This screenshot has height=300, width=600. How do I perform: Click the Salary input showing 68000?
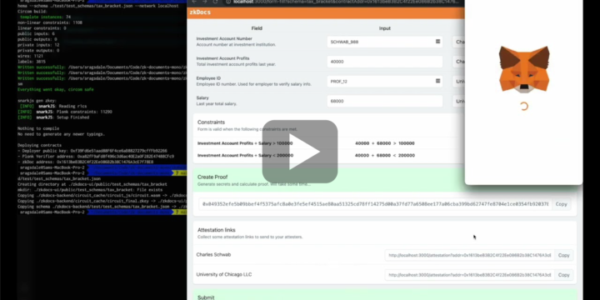pyautogui.click(x=384, y=102)
